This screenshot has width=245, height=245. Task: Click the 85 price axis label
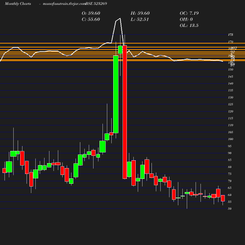[x=230, y=160]
